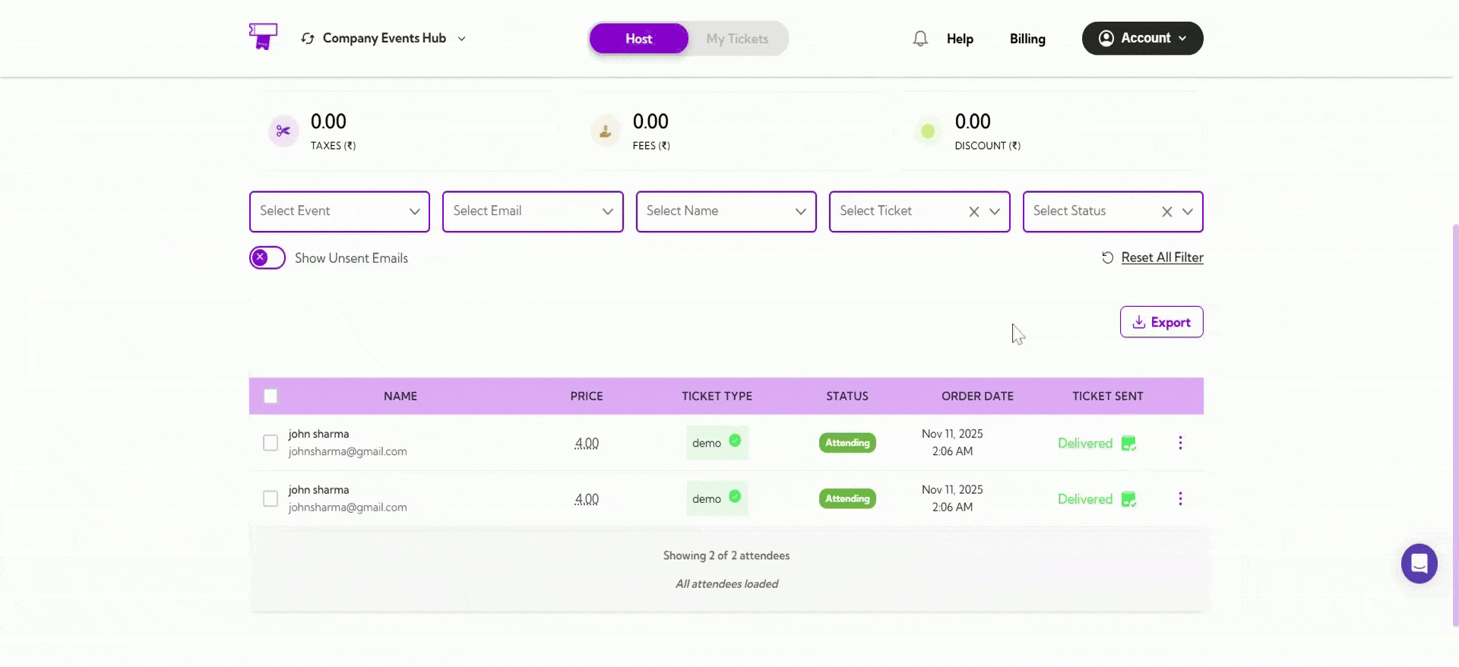Click the TICKET SENT column header

[x=1107, y=396]
